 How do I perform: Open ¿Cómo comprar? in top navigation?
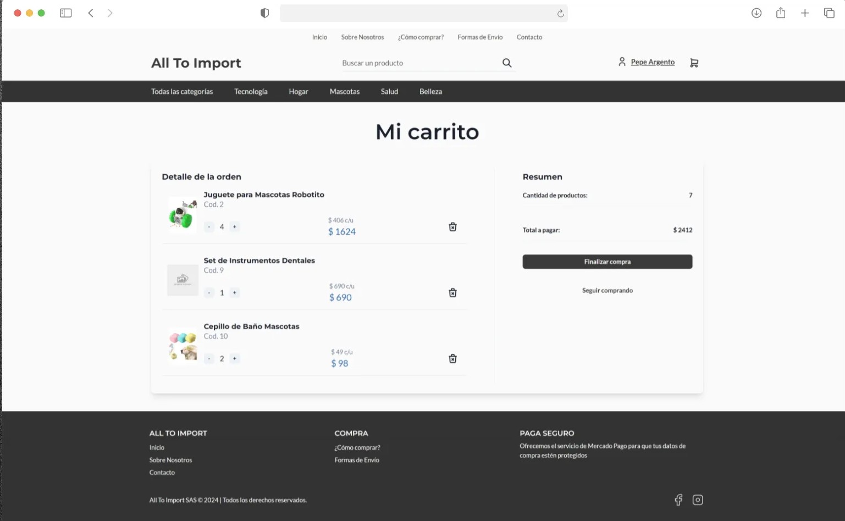421,37
